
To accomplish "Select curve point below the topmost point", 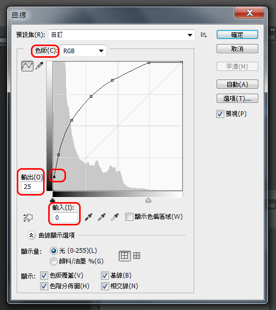I will 112,80.
